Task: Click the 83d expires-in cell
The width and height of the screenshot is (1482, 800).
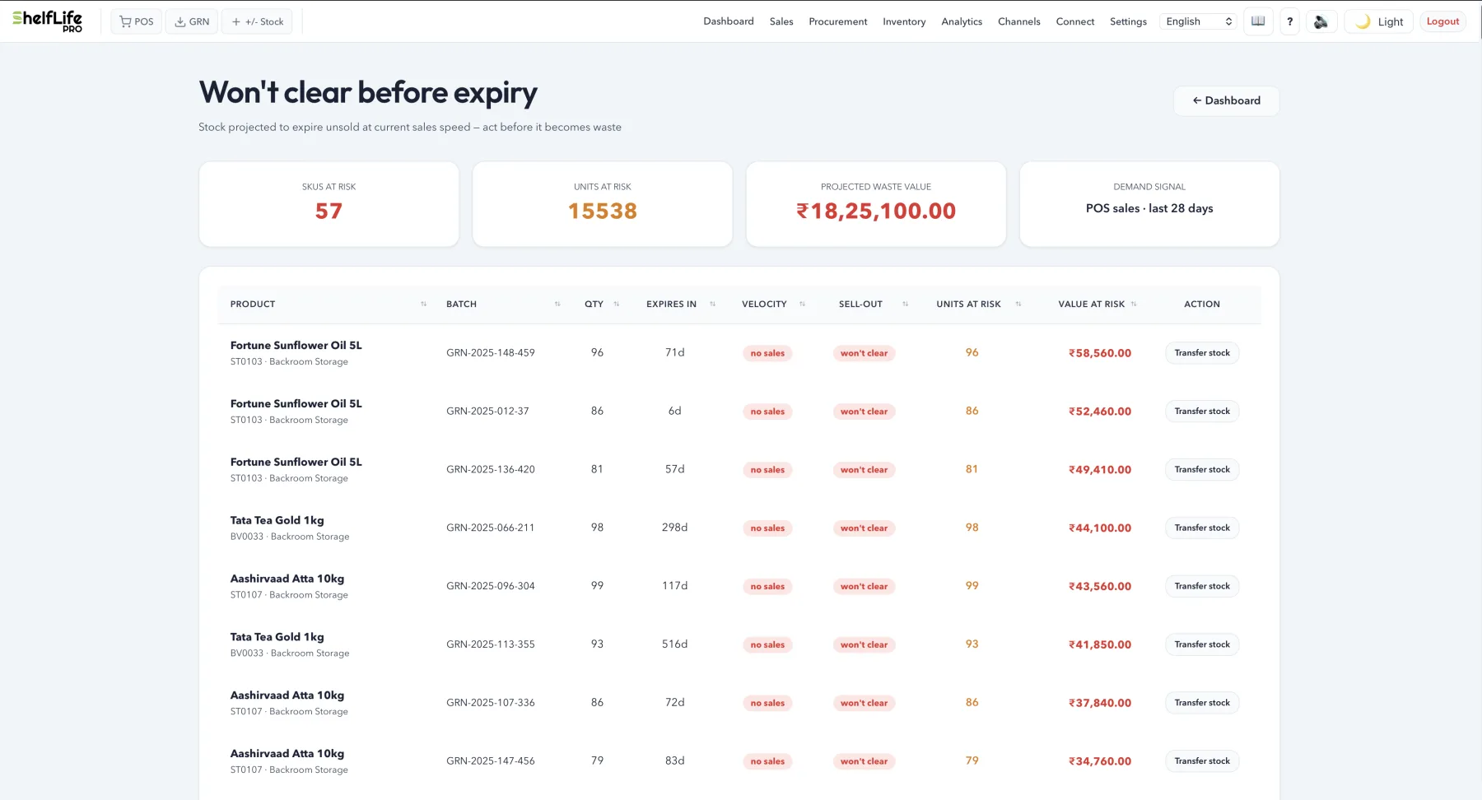Action: [675, 761]
